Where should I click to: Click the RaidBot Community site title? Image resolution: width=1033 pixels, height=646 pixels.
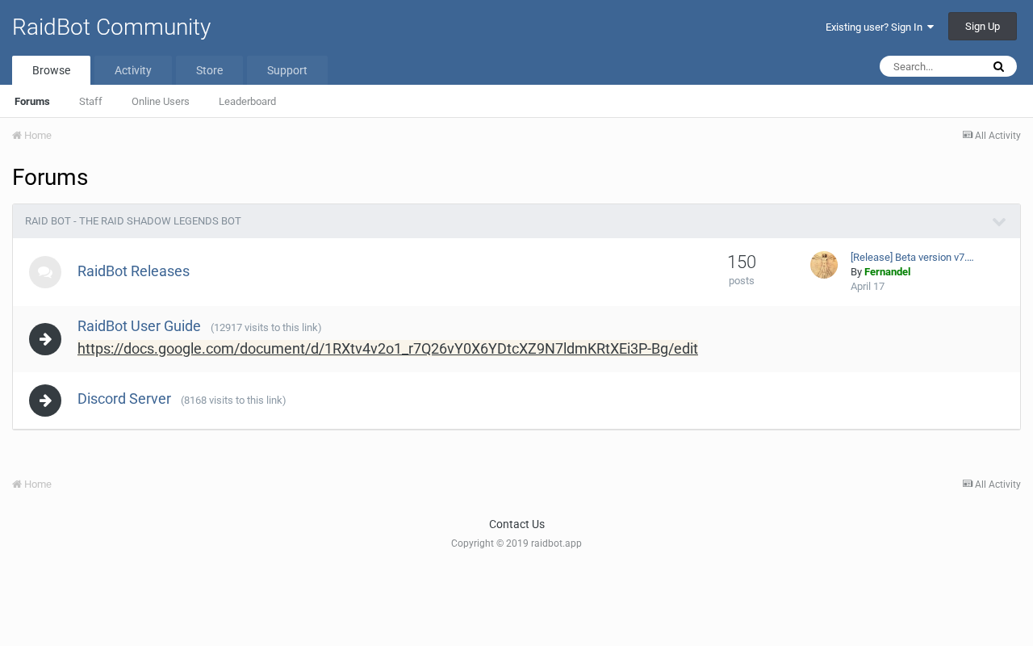pyautogui.click(x=111, y=27)
